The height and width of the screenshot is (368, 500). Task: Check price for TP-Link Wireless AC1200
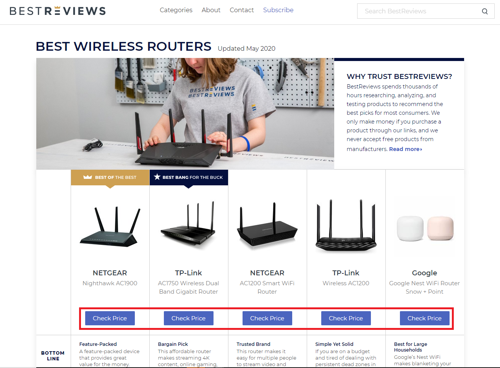click(x=346, y=318)
